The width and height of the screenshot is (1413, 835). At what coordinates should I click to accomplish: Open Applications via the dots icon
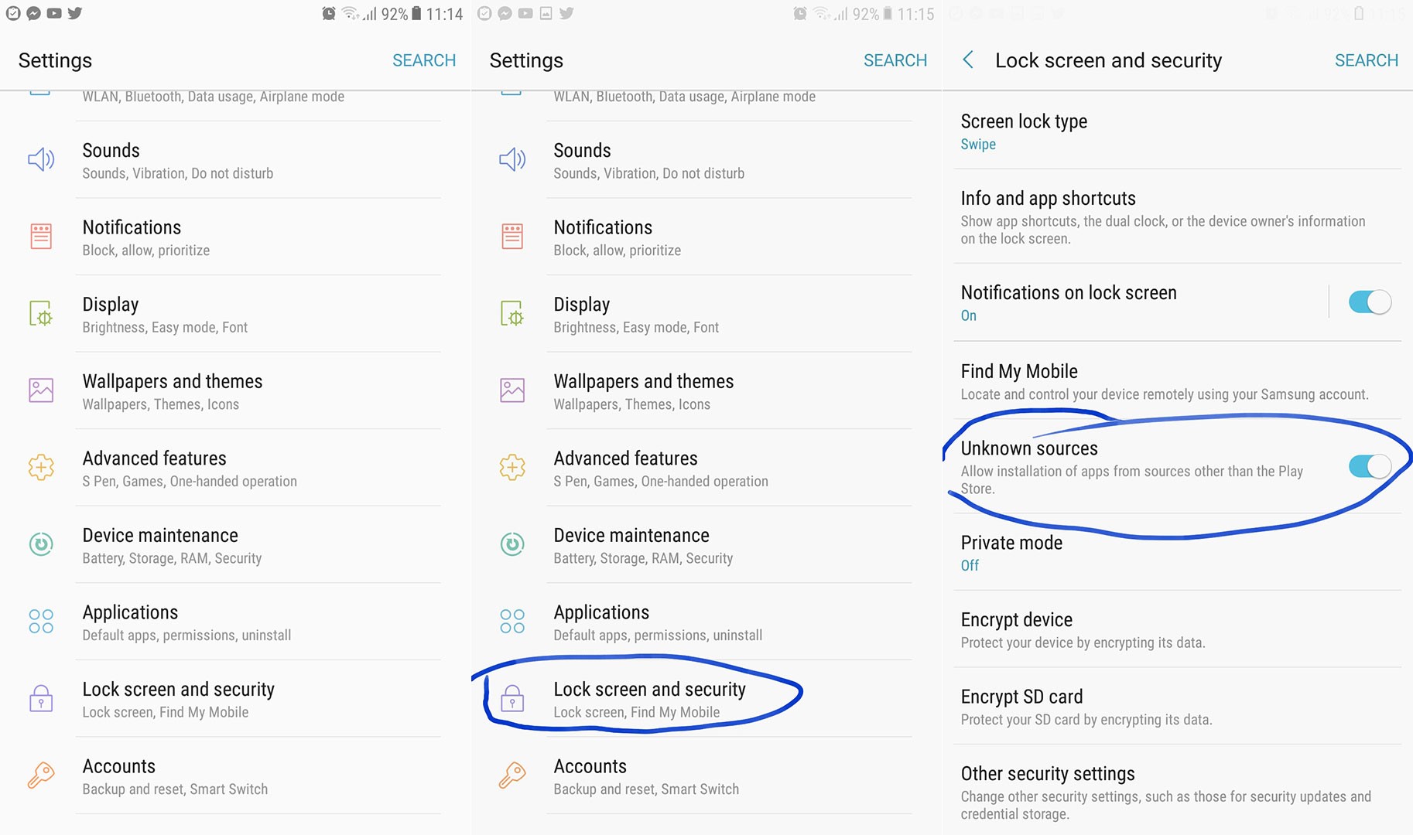[43, 622]
